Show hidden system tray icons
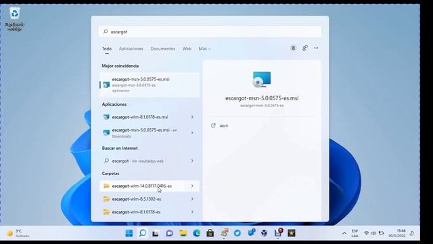This screenshot has width=433, height=244. (344, 233)
